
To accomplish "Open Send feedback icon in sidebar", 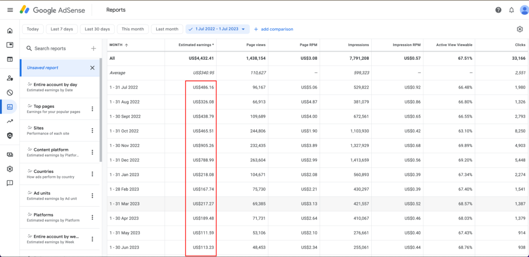I will 10,183.
